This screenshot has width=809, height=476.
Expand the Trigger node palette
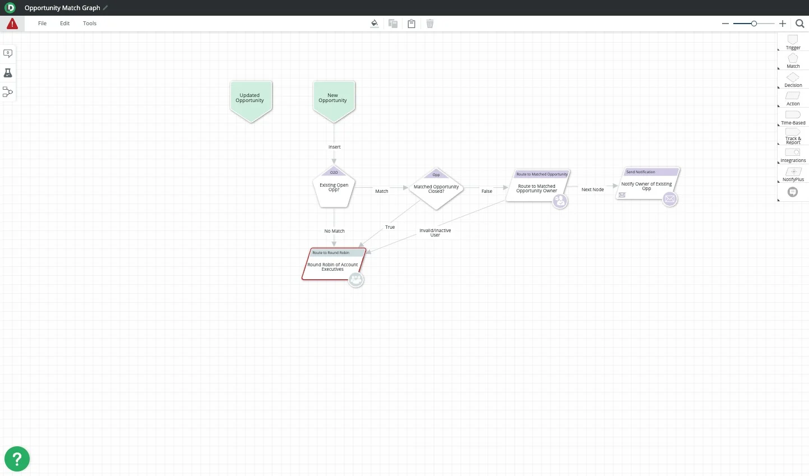point(793,41)
